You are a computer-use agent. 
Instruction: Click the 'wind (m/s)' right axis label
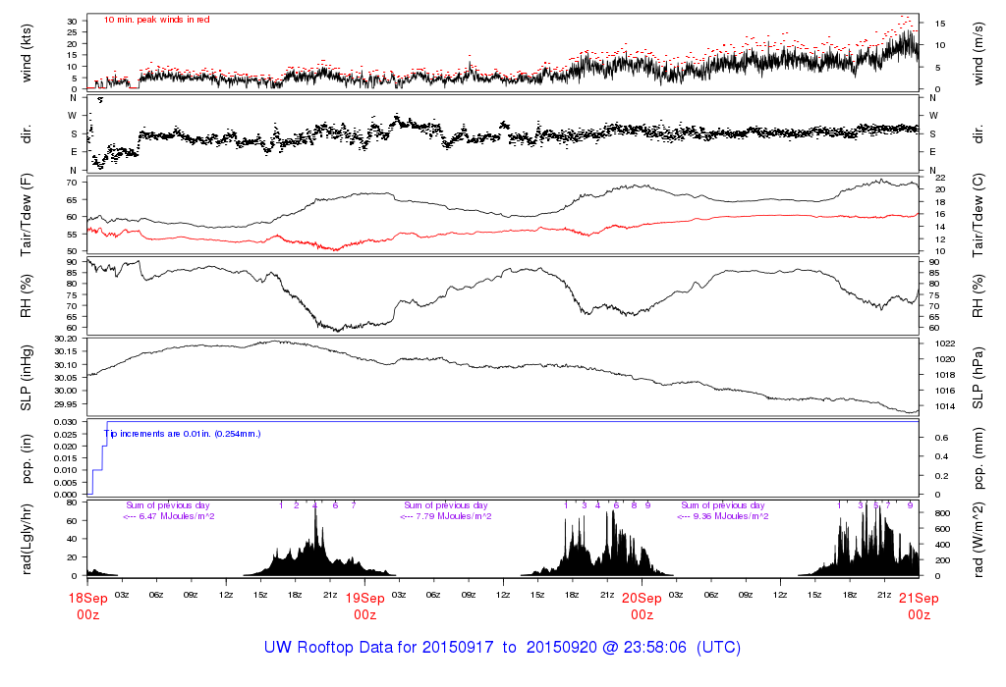tap(979, 52)
